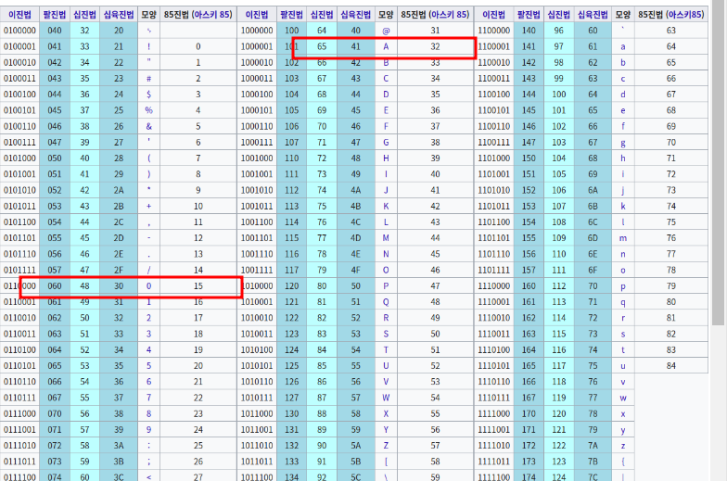Open lowercase d link in row 1100100
This screenshot has width=727, height=481.
(623, 95)
